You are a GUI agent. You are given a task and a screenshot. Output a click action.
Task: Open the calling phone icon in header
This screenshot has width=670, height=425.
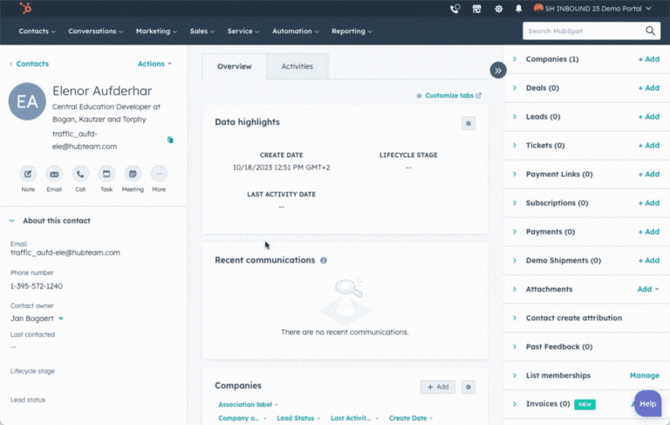pyautogui.click(x=455, y=9)
